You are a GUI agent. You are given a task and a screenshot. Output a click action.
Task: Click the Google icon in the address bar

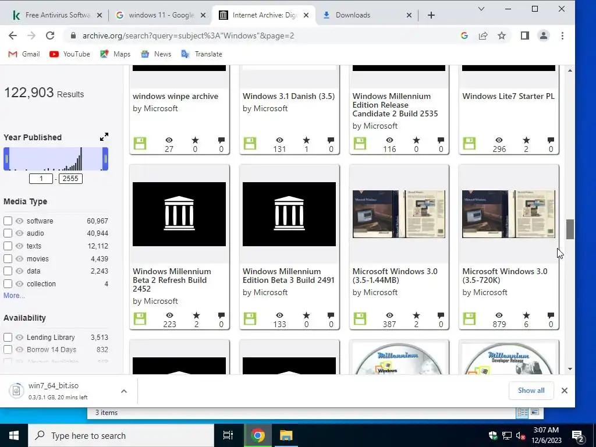tap(464, 36)
